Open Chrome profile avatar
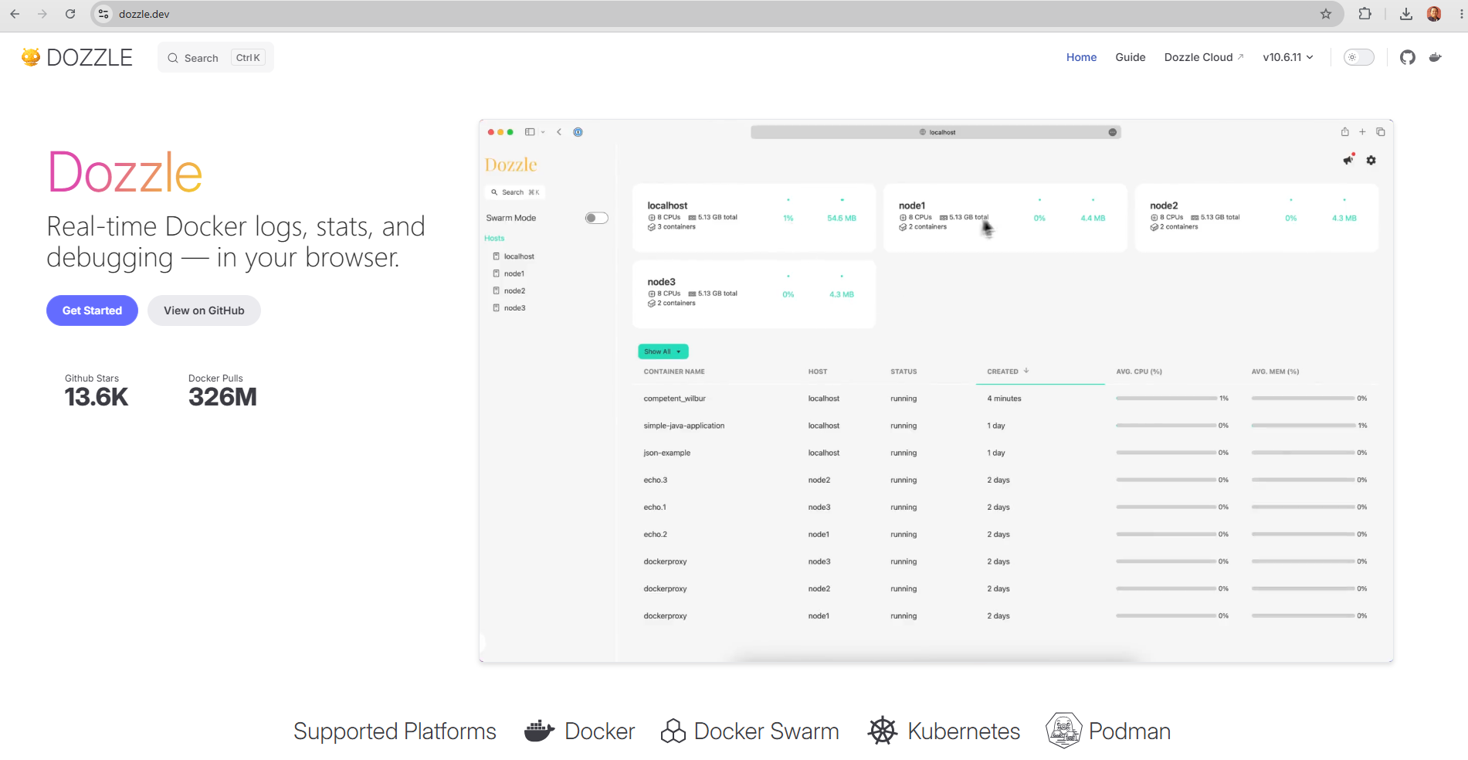This screenshot has width=1468, height=760. [x=1434, y=14]
